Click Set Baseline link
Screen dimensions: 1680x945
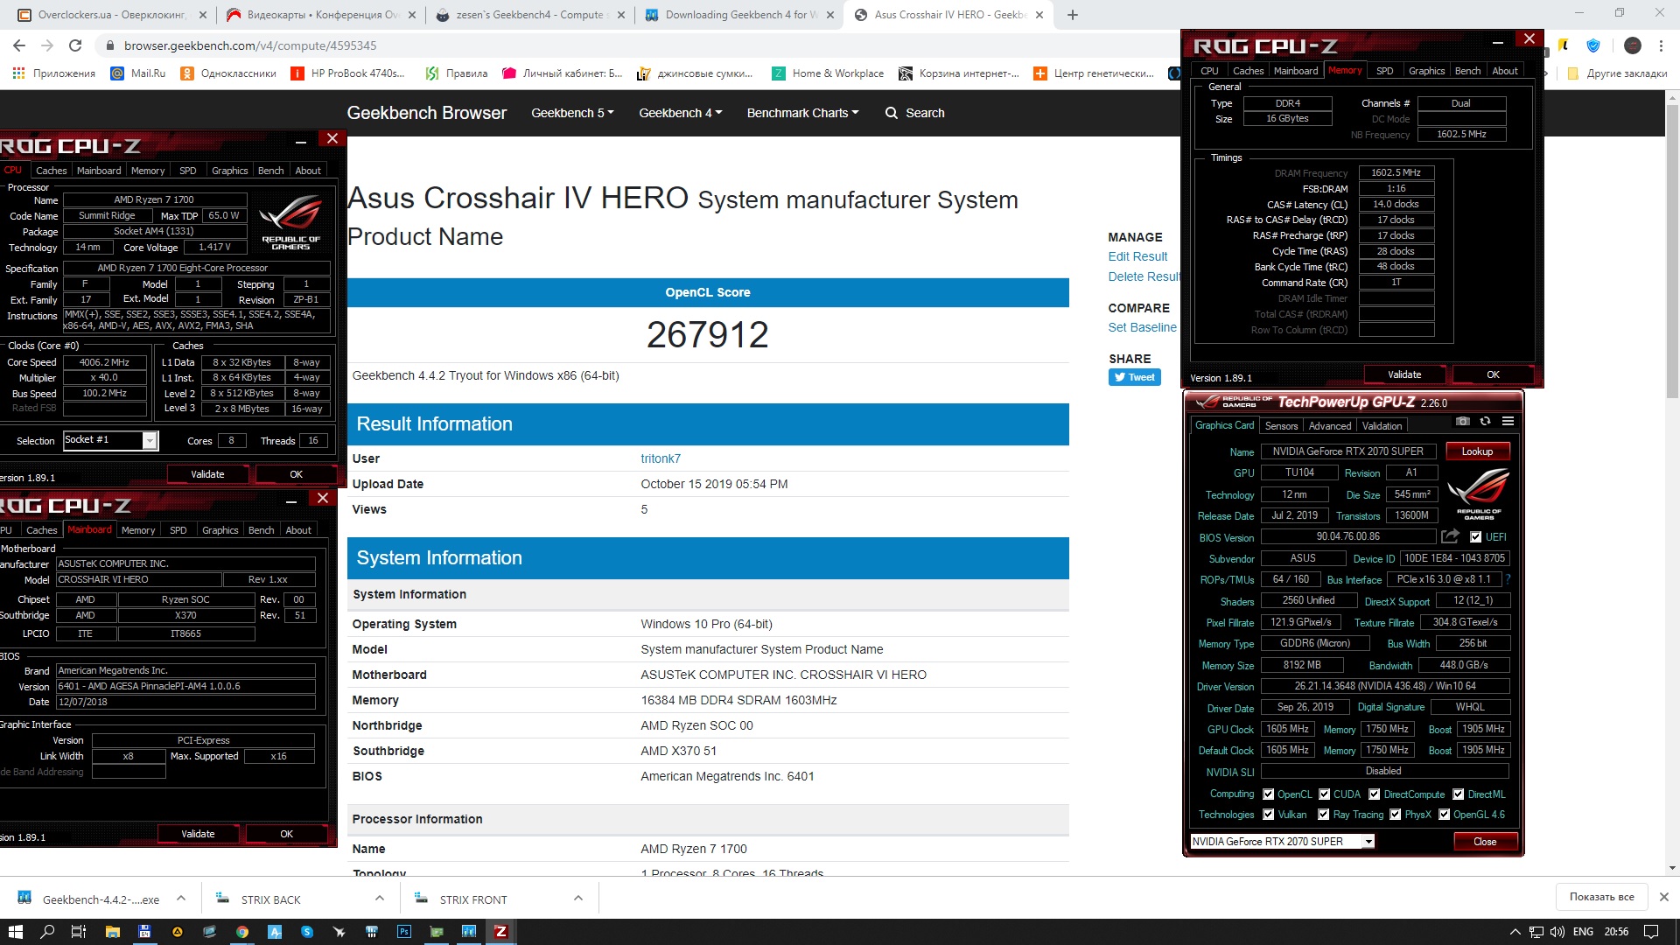pyautogui.click(x=1142, y=327)
